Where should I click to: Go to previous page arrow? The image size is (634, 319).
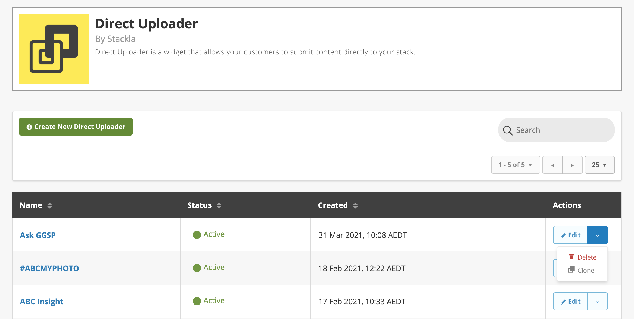coord(552,165)
